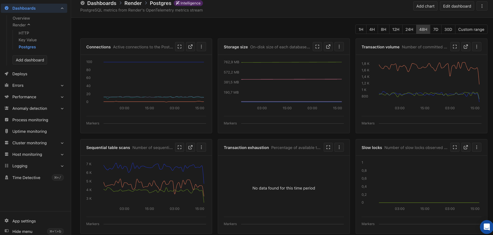The image size is (493, 235).
Task: Open dashboard more options menu at top
Action: [x=482, y=6]
